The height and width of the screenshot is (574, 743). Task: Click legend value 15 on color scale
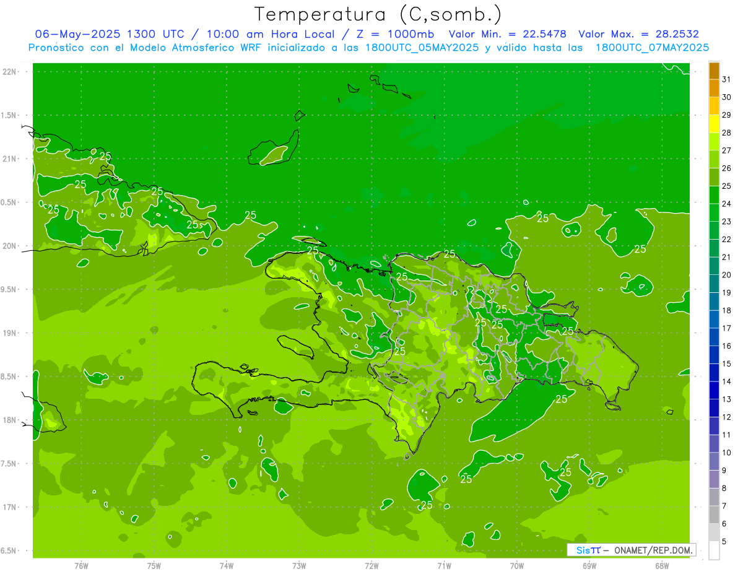(727, 364)
